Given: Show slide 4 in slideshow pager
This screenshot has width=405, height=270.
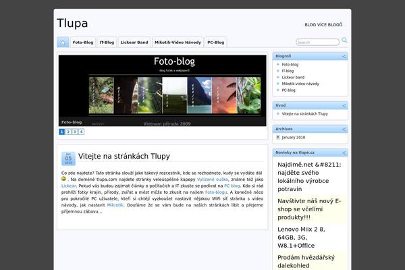Looking at the screenshot, I should (81, 132).
